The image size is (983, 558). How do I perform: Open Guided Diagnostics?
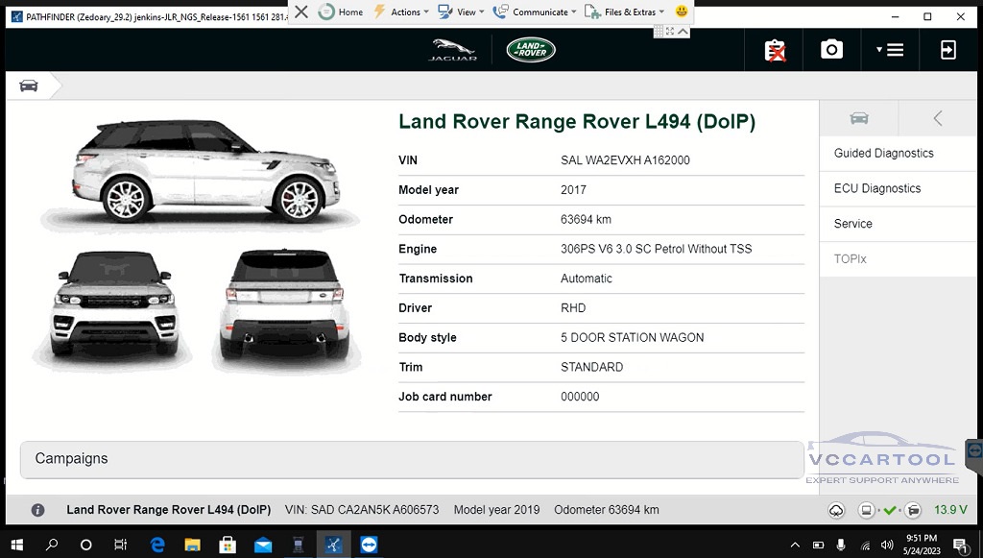coord(883,154)
